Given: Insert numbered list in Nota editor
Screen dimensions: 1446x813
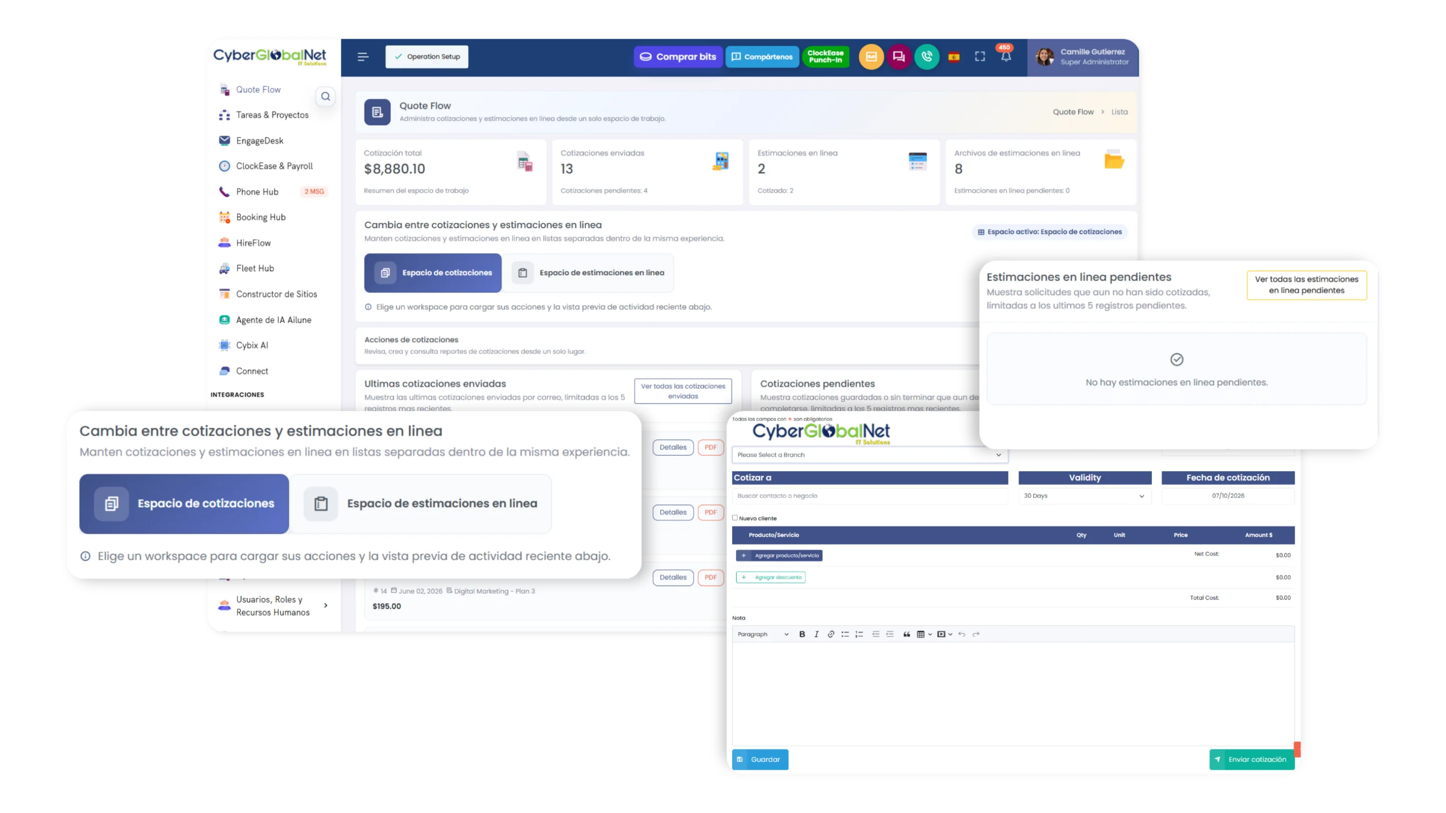Looking at the screenshot, I should pyautogui.click(x=859, y=634).
